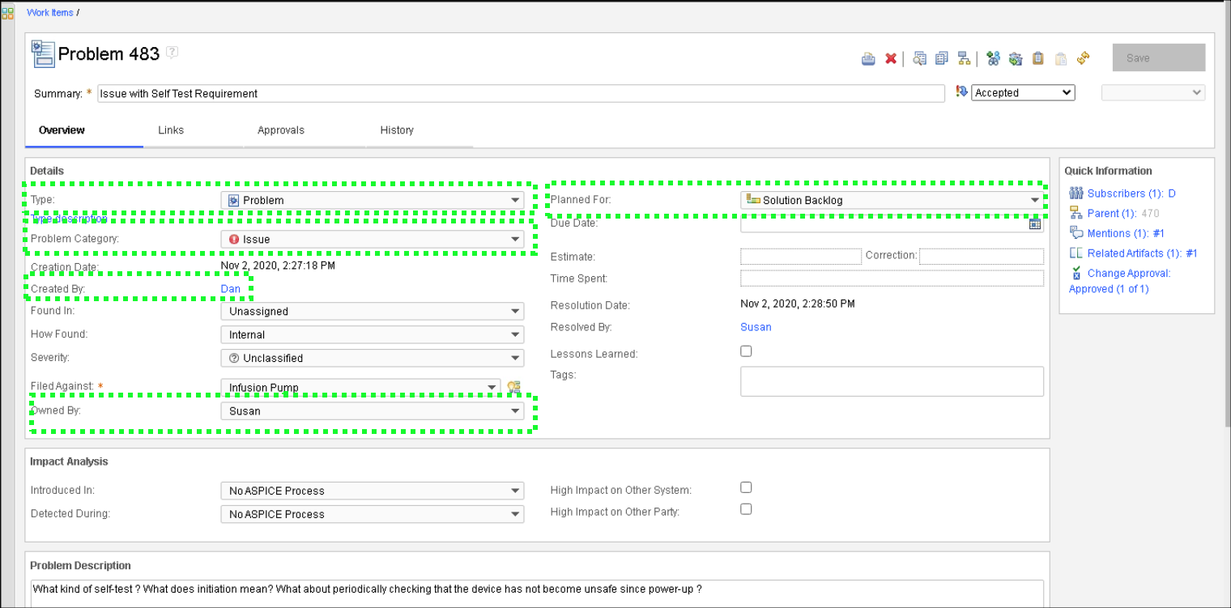Tick the Lessons Learned checkbox
Image resolution: width=1231 pixels, height=608 pixels.
coord(746,351)
